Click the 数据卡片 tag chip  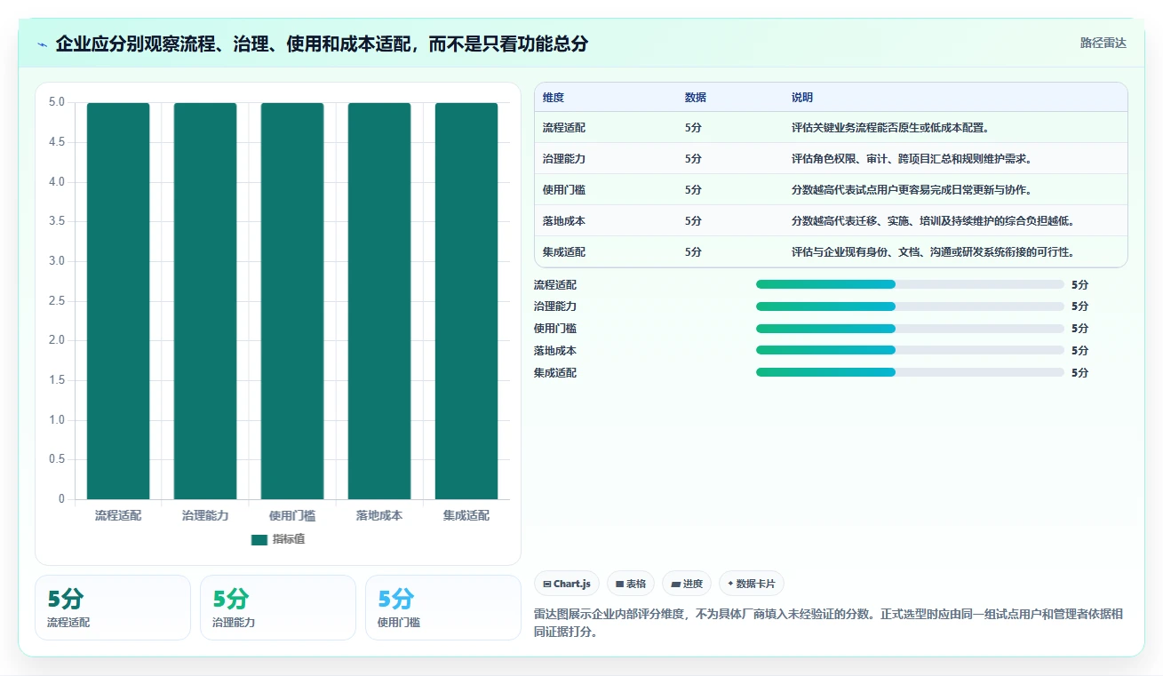[x=751, y=584]
